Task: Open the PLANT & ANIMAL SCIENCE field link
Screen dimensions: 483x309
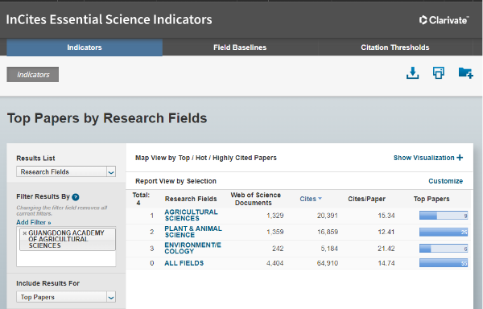Action: (x=193, y=232)
